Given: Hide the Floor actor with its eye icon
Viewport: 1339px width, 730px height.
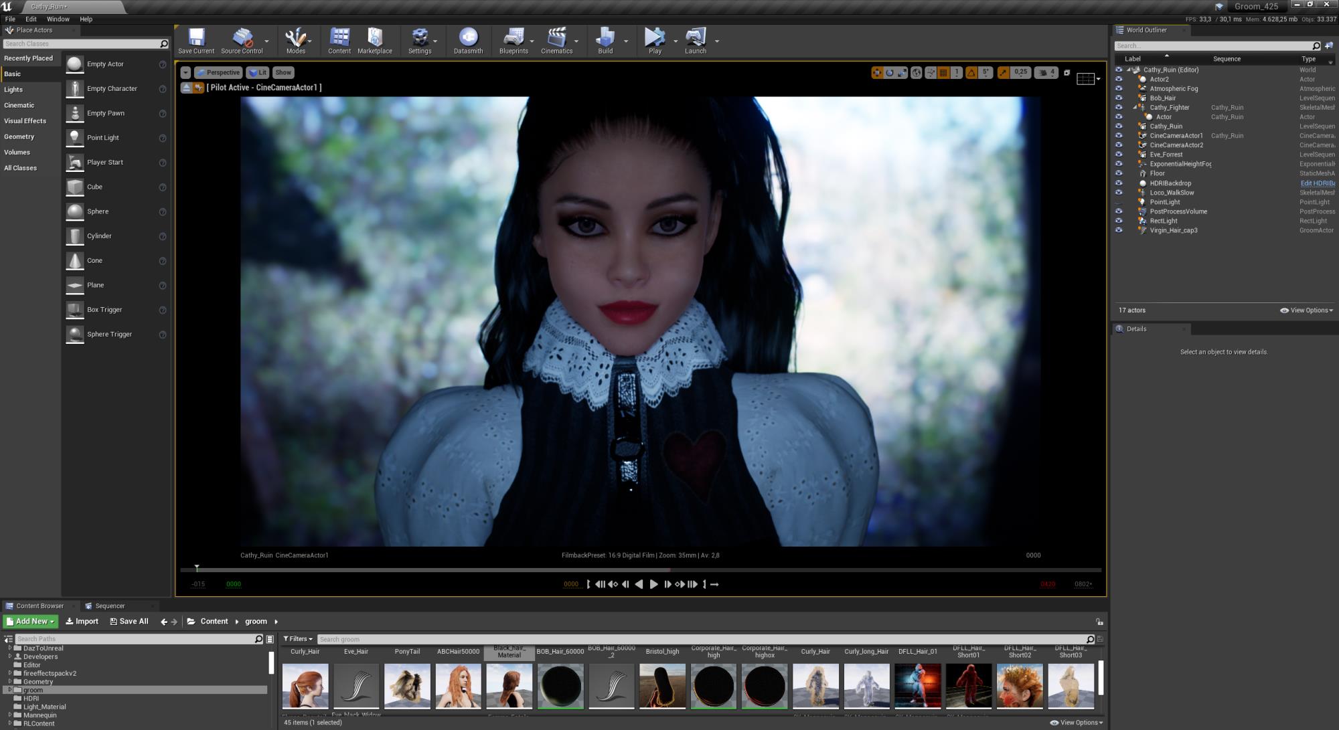Looking at the screenshot, I should [1118, 173].
